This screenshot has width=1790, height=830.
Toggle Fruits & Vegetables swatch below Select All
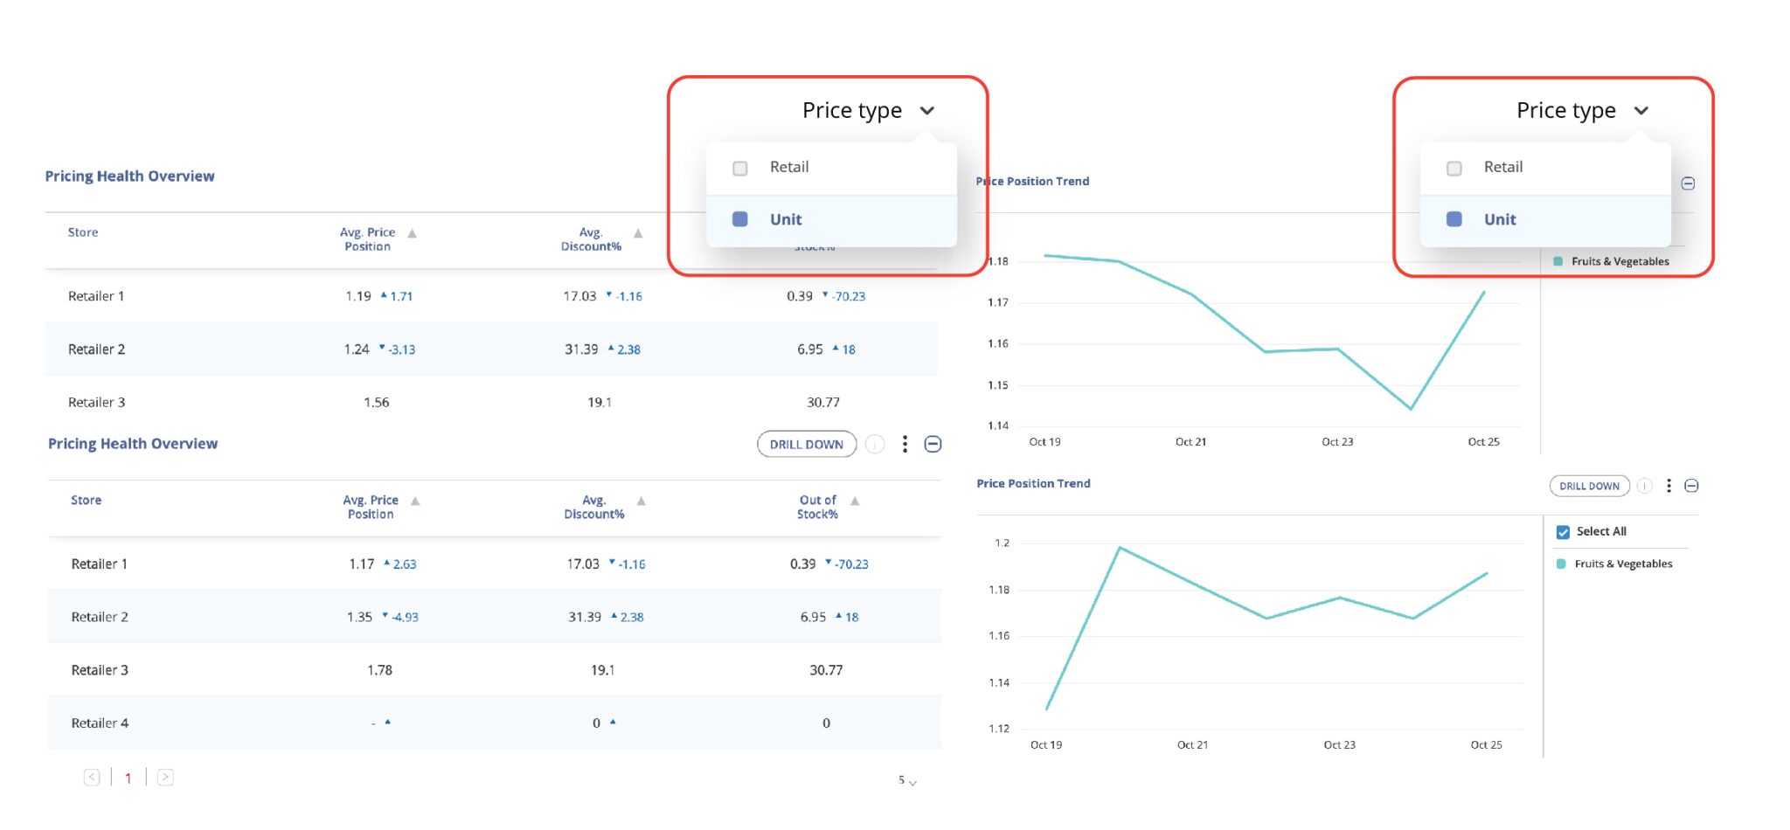point(1562,564)
